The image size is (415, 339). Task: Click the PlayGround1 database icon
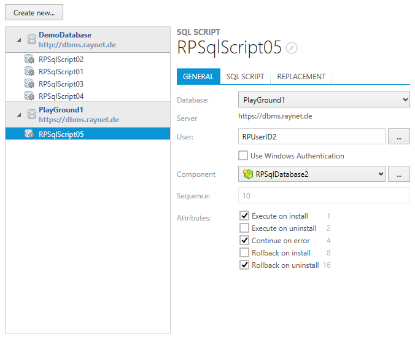32,114
